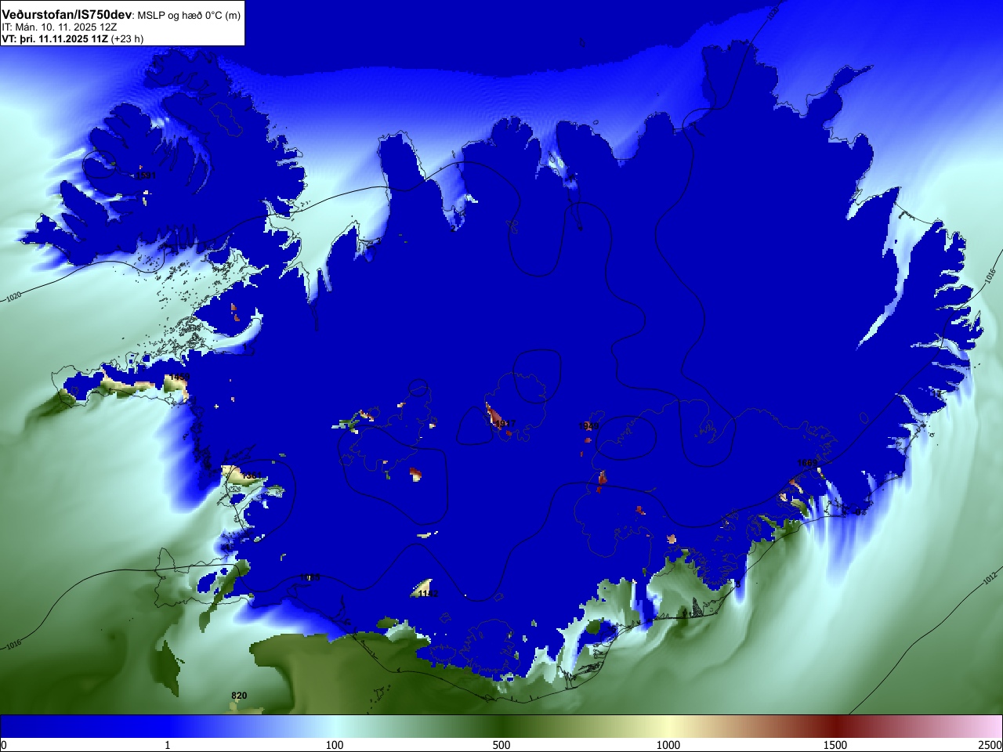Image resolution: width=1003 pixels, height=752 pixels.
Task: Click the Veðurstofan/IS750dev title text
Action: click(x=67, y=15)
